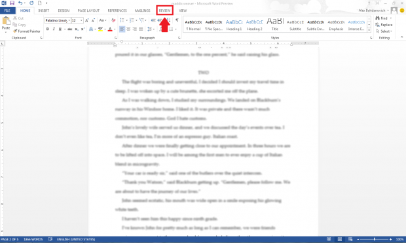
Task: Align text left
Action: coord(122,29)
